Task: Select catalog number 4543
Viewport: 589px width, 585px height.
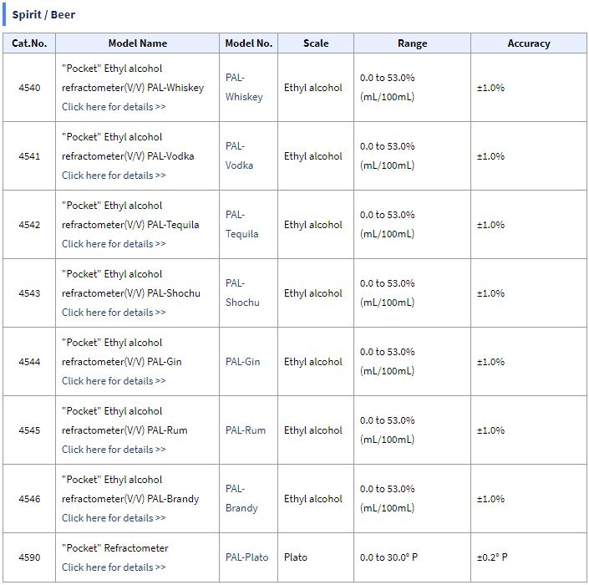Action: (29, 293)
